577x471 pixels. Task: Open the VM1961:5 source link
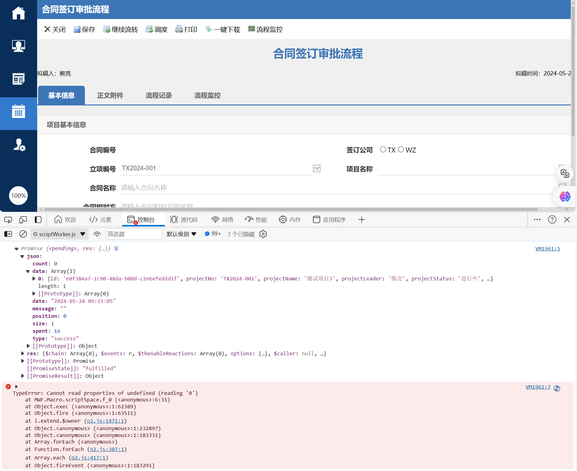click(x=548, y=249)
